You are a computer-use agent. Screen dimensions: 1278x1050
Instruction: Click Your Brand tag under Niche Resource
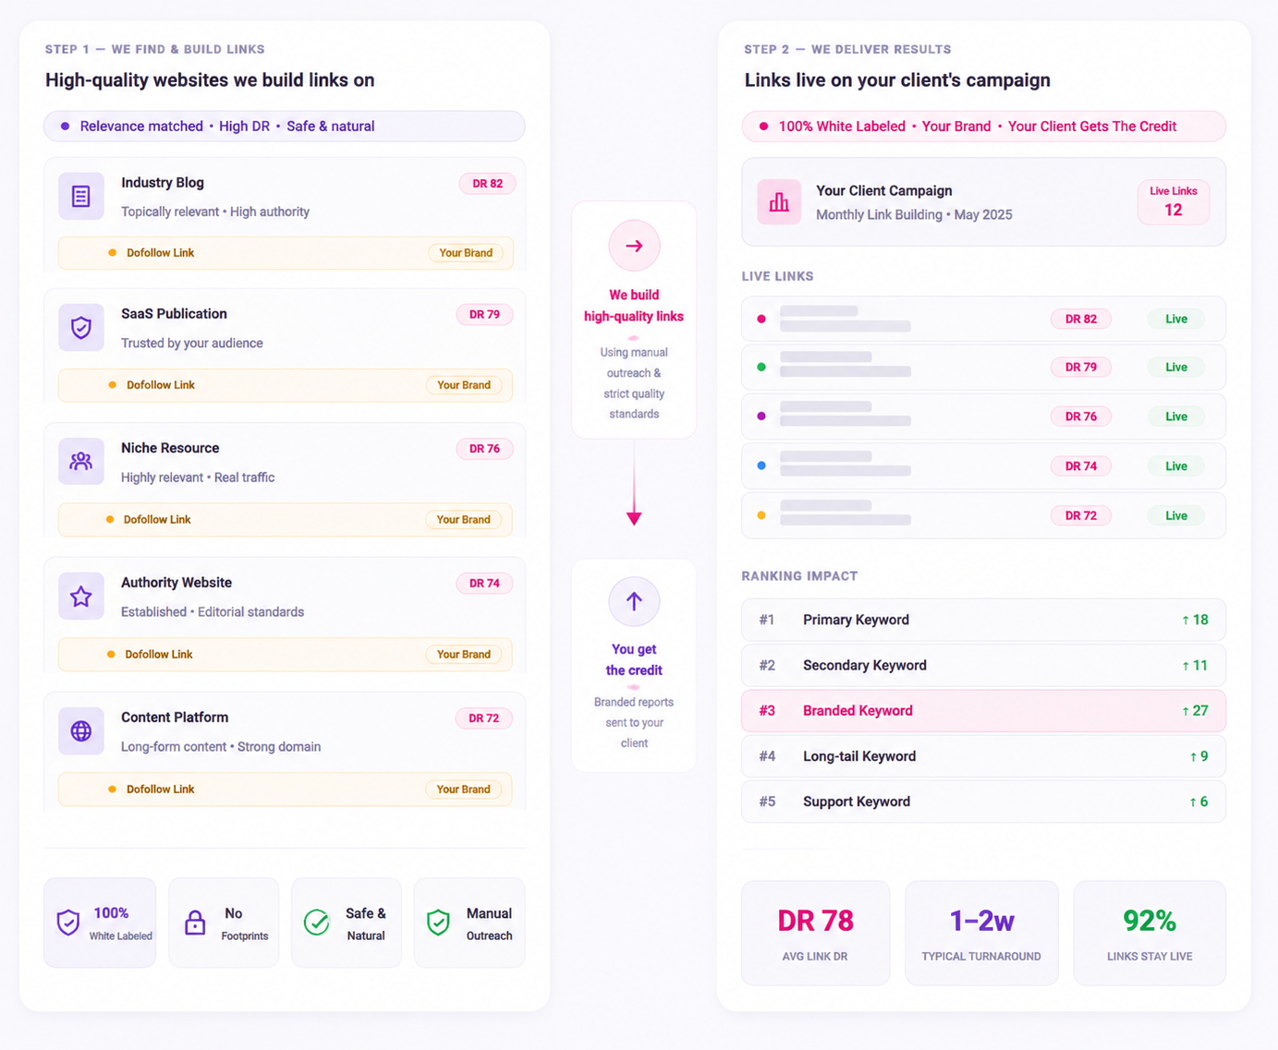coord(464,520)
